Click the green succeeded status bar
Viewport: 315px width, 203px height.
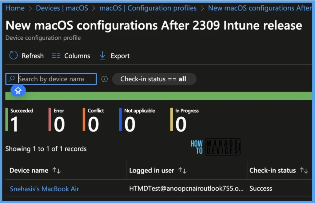tap(159, 96)
